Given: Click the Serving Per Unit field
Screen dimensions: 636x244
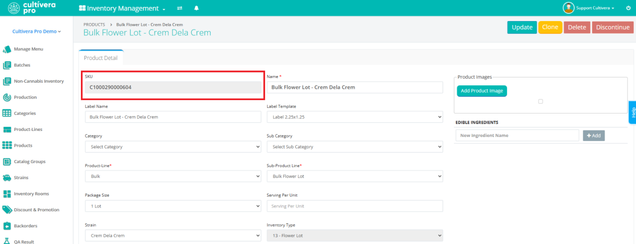Looking at the screenshot, I should [x=355, y=206].
